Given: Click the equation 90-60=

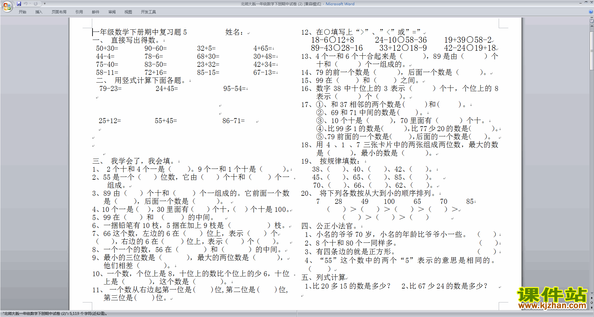Looking at the screenshot, I should (156, 49).
